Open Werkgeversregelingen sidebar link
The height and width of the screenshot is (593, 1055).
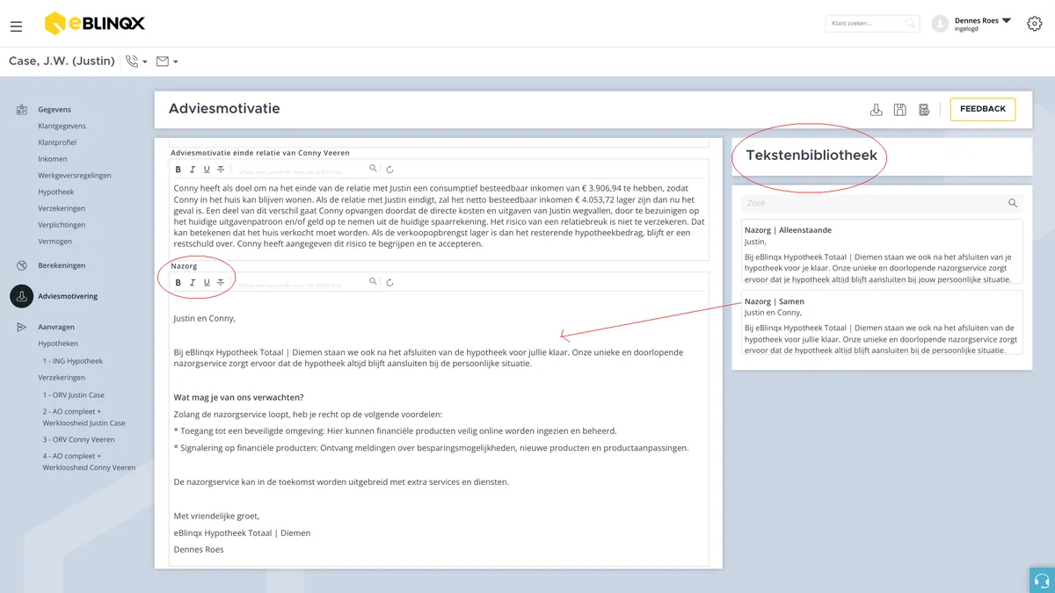(x=75, y=176)
